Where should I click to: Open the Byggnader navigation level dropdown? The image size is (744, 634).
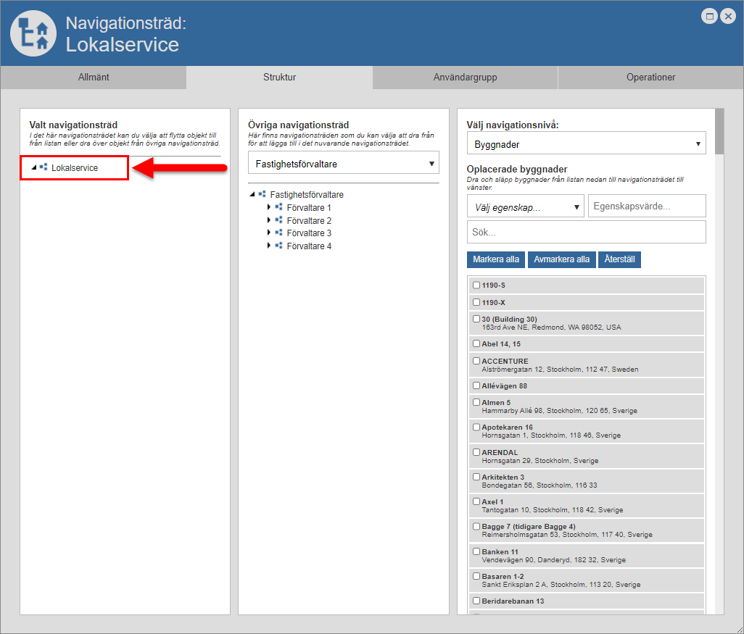[x=586, y=144]
